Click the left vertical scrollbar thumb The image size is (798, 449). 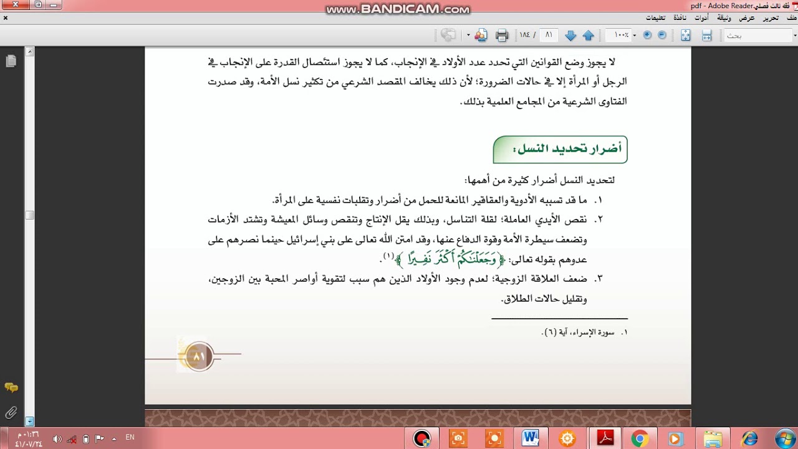pyautogui.click(x=29, y=215)
